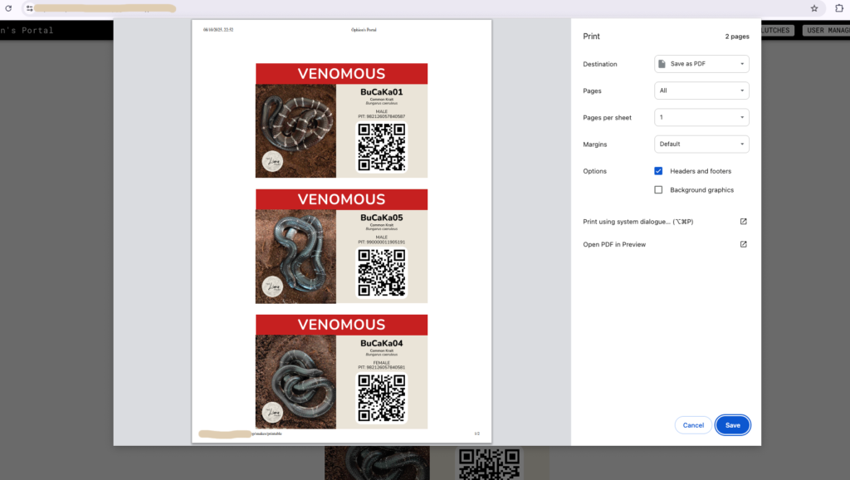
Task: Click the red VENOMOUS banner on BuCaKa01 label
Action: (341, 74)
